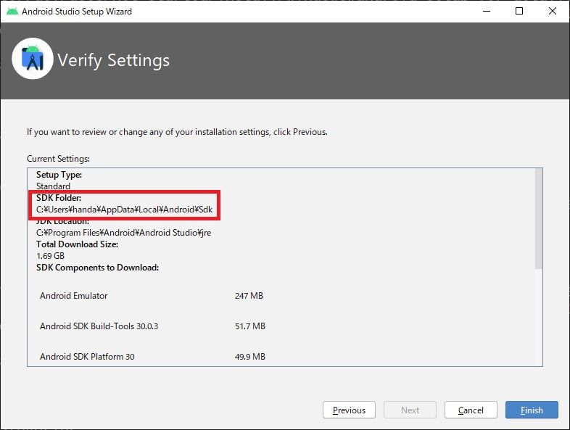Click the Current Settings vertical scrollbar
The height and width of the screenshot is (430, 570).
click(538, 218)
